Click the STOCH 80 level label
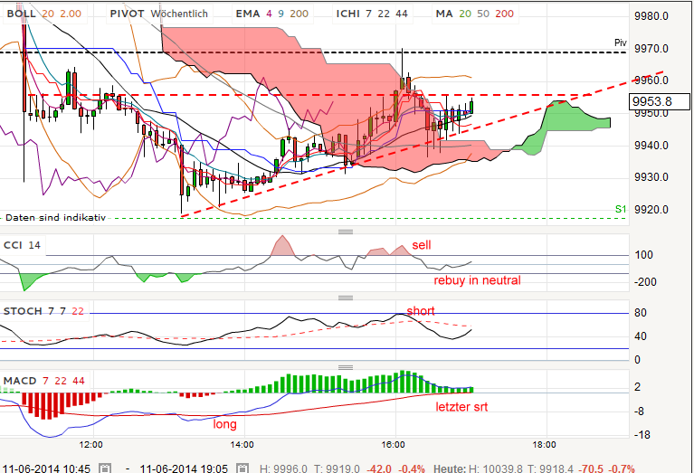This screenshot has width=694, height=473. (x=641, y=313)
